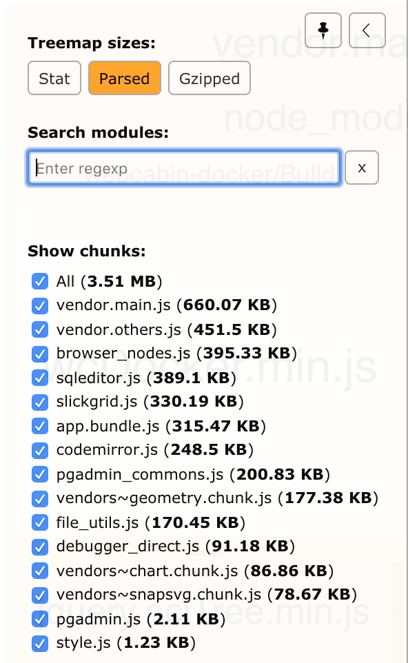Select the Parsed treemap size

pyautogui.click(x=125, y=79)
